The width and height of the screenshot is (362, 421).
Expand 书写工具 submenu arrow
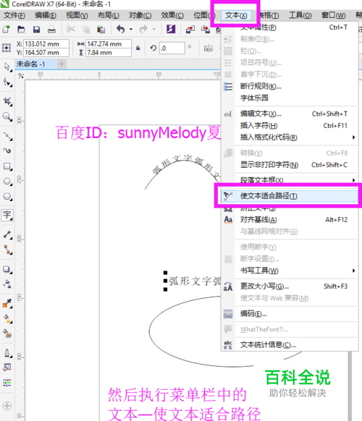(x=353, y=271)
